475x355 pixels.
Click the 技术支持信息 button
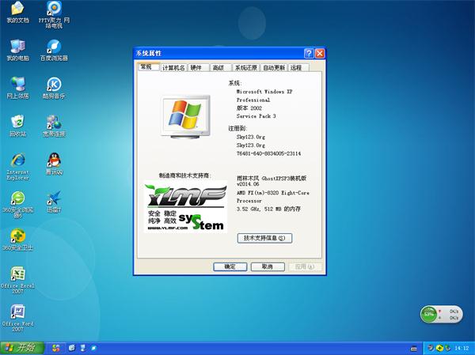(x=264, y=237)
